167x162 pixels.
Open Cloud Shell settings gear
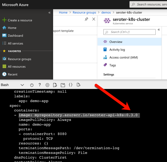tap(47, 85)
